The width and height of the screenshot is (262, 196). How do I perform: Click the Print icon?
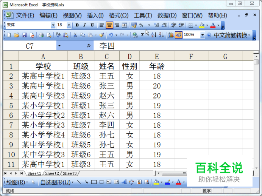click(41, 35)
